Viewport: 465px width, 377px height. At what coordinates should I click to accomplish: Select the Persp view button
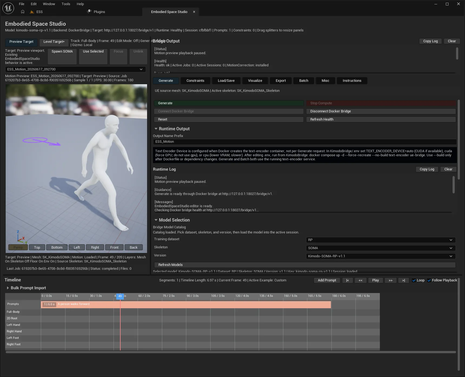(18, 247)
